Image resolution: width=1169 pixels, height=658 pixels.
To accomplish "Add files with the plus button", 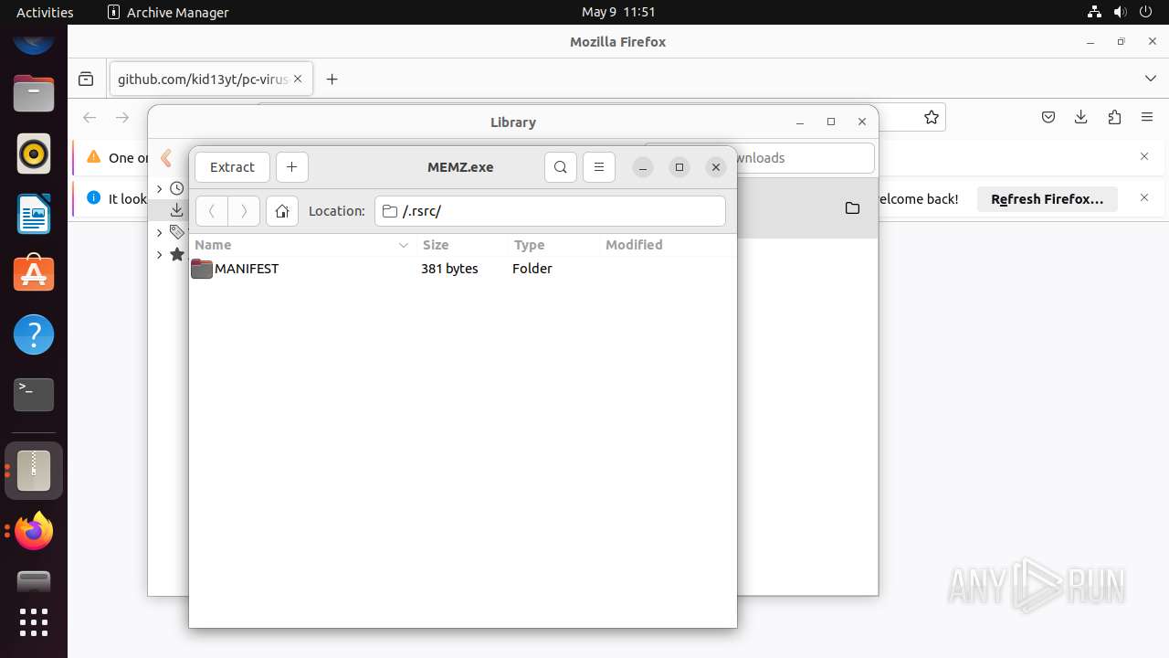I will [291, 167].
